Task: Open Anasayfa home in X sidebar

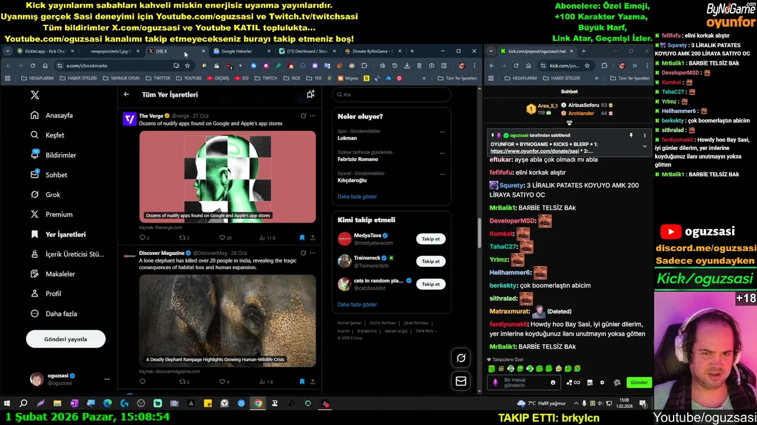Action: point(52,115)
